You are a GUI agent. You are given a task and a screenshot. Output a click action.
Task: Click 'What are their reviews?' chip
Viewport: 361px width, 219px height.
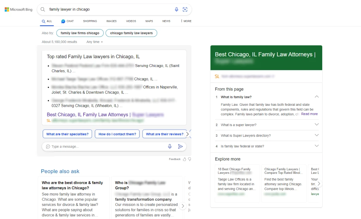click(165, 134)
